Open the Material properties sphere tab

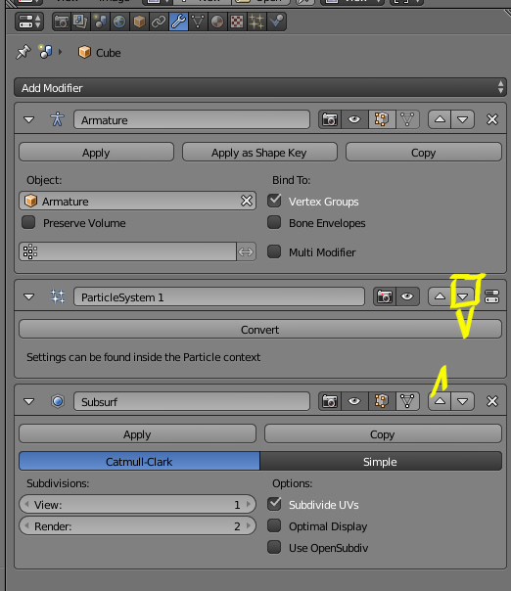pos(217,22)
